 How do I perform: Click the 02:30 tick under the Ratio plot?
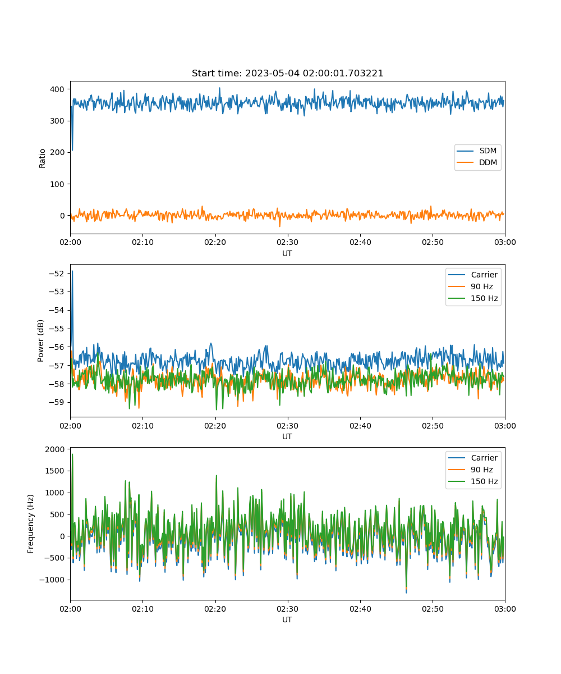click(x=288, y=242)
